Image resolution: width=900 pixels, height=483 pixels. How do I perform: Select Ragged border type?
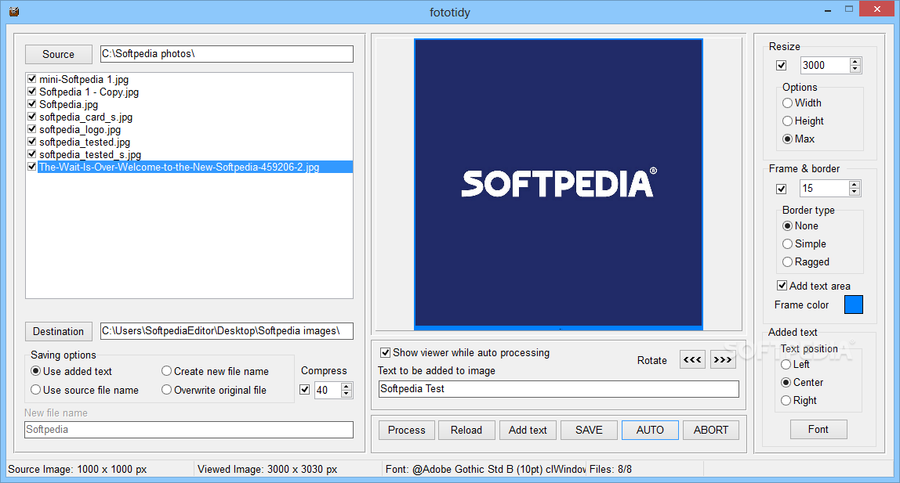(x=806, y=261)
